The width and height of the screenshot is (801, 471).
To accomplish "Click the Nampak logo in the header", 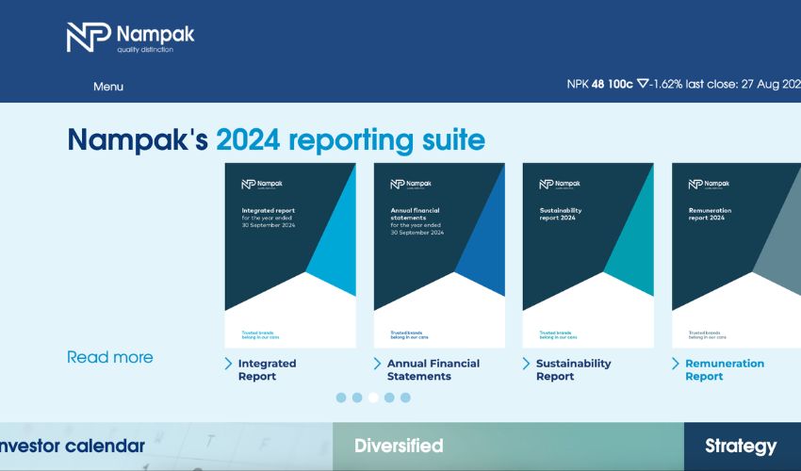I will pos(130,38).
